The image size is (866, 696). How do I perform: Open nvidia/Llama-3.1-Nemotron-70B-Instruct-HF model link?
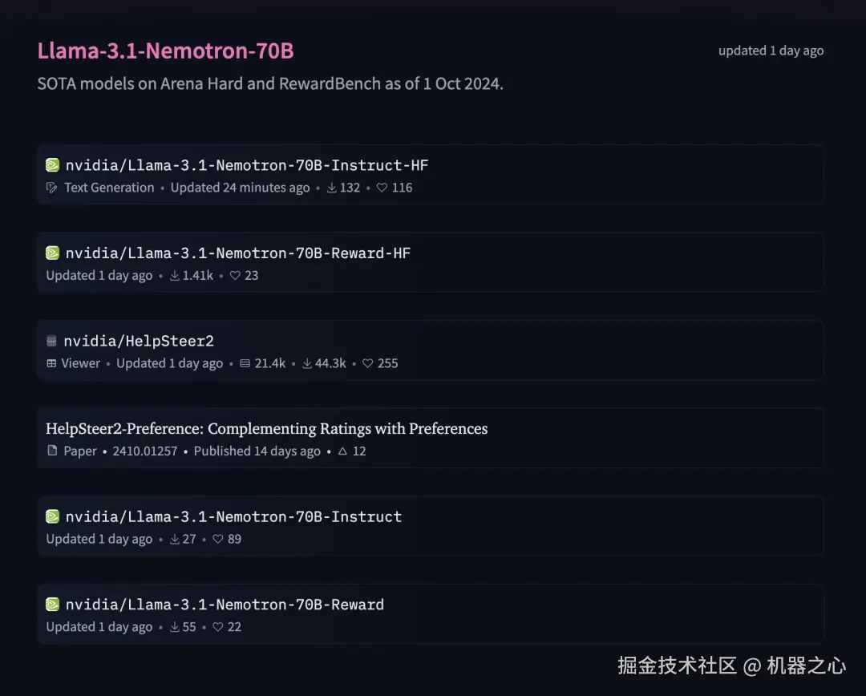pos(247,165)
